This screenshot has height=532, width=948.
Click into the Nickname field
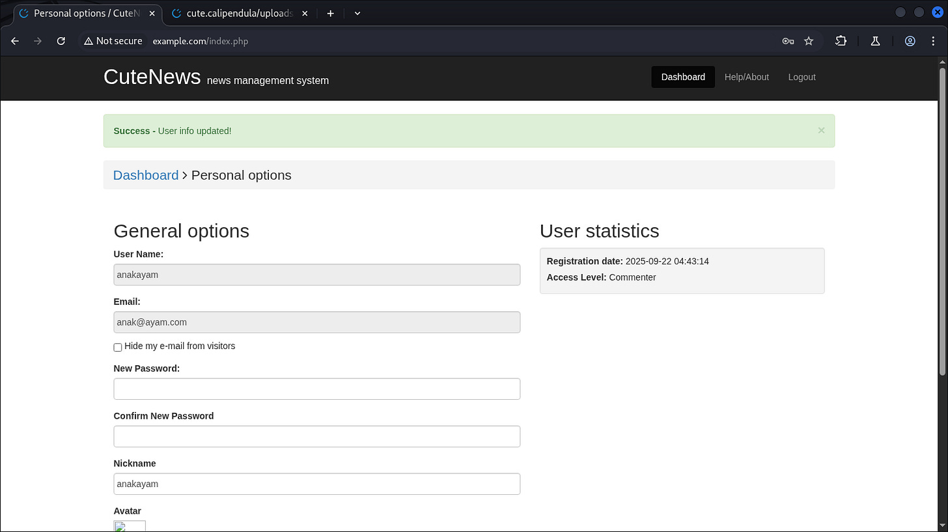pyautogui.click(x=317, y=484)
